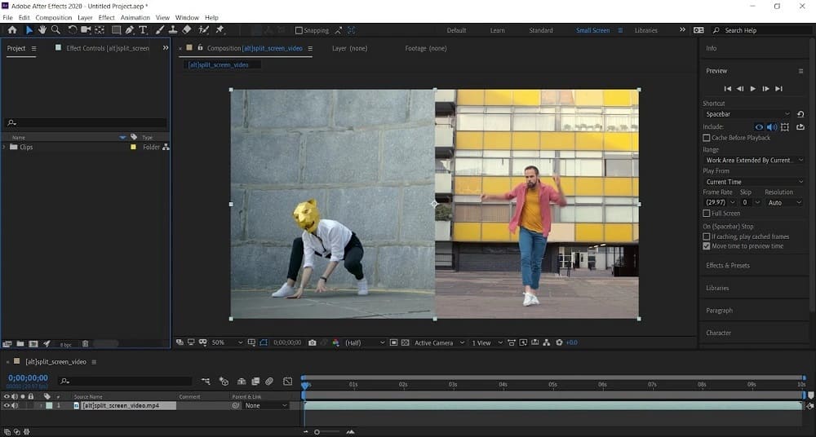Viewport: 816px width, 437px height.
Task: Select the Zoom magnifier tool
Action: click(55, 30)
